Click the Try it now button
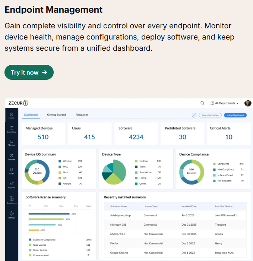 pos(29,72)
